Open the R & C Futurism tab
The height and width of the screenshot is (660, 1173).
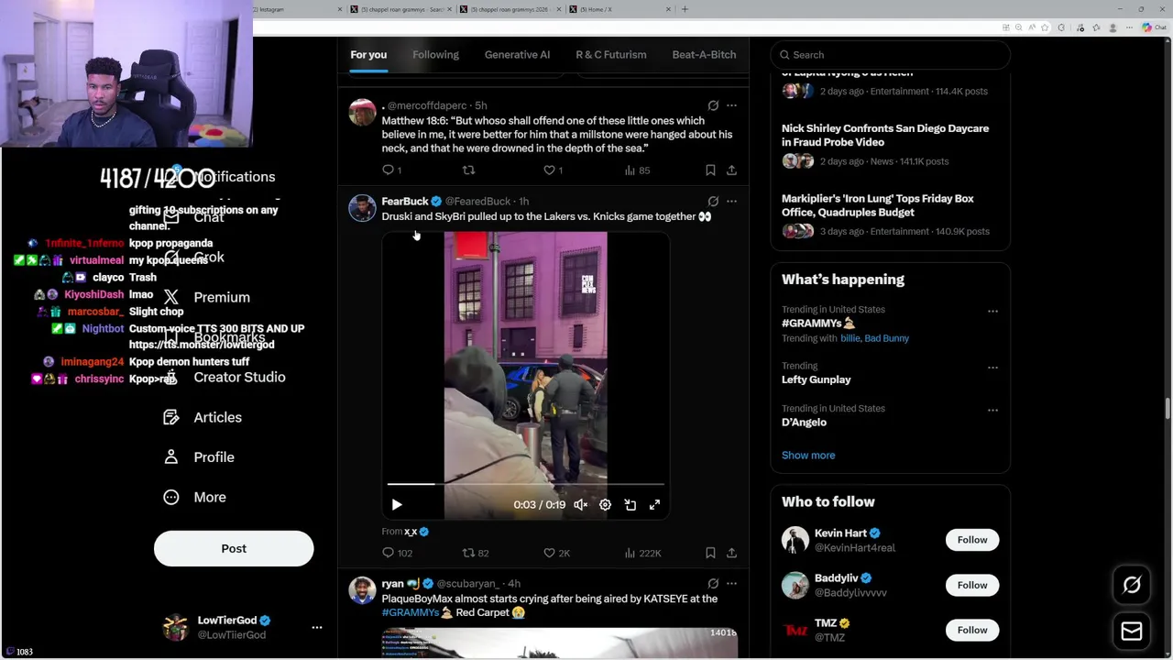pyautogui.click(x=610, y=54)
